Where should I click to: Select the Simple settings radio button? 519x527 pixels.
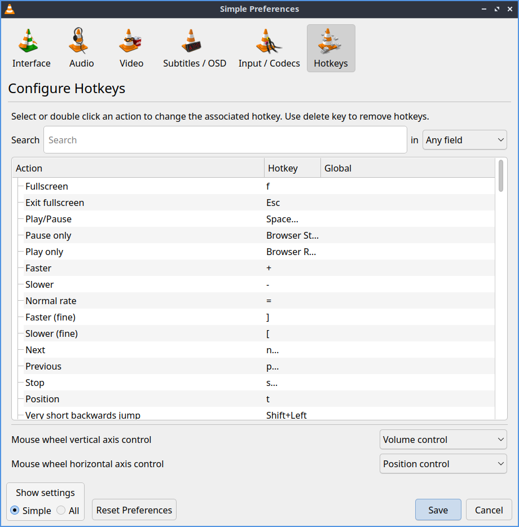(x=15, y=511)
